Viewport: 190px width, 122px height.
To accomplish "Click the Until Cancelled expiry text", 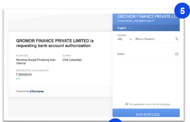I will (x=72, y=60).
